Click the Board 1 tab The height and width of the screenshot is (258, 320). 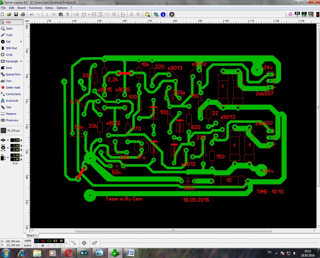32,235
